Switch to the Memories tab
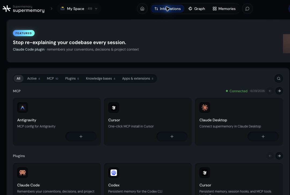This screenshot has width=290, height=195. [224, 9]
